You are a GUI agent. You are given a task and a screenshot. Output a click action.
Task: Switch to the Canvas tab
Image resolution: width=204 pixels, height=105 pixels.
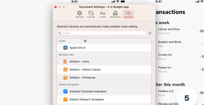(x=91, y=14)
